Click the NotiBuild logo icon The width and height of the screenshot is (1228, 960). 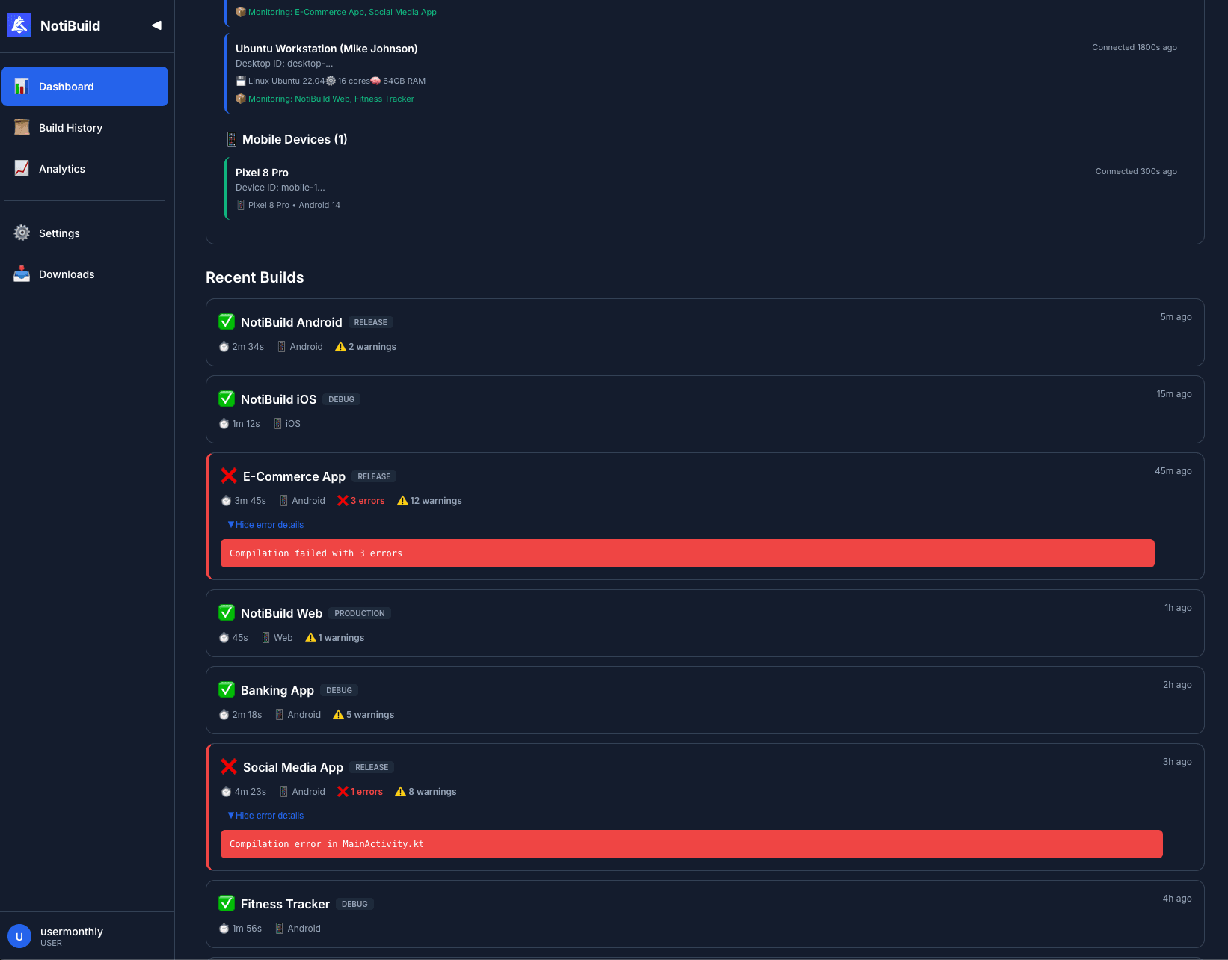tap(19, 25)
